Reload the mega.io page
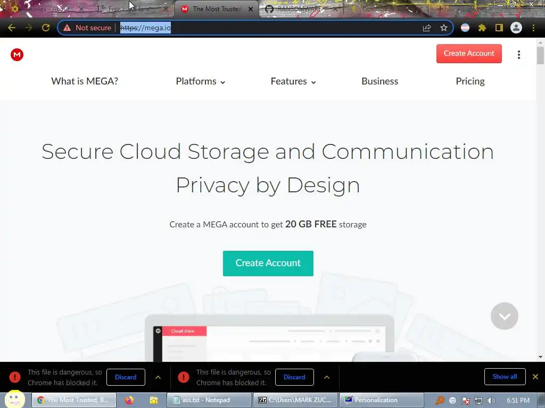The width and height of the screenshot is (545, 408). click(x=46, y=28)
